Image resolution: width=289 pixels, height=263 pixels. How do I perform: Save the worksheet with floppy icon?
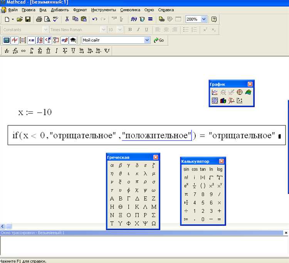click(x=28, y=19)
